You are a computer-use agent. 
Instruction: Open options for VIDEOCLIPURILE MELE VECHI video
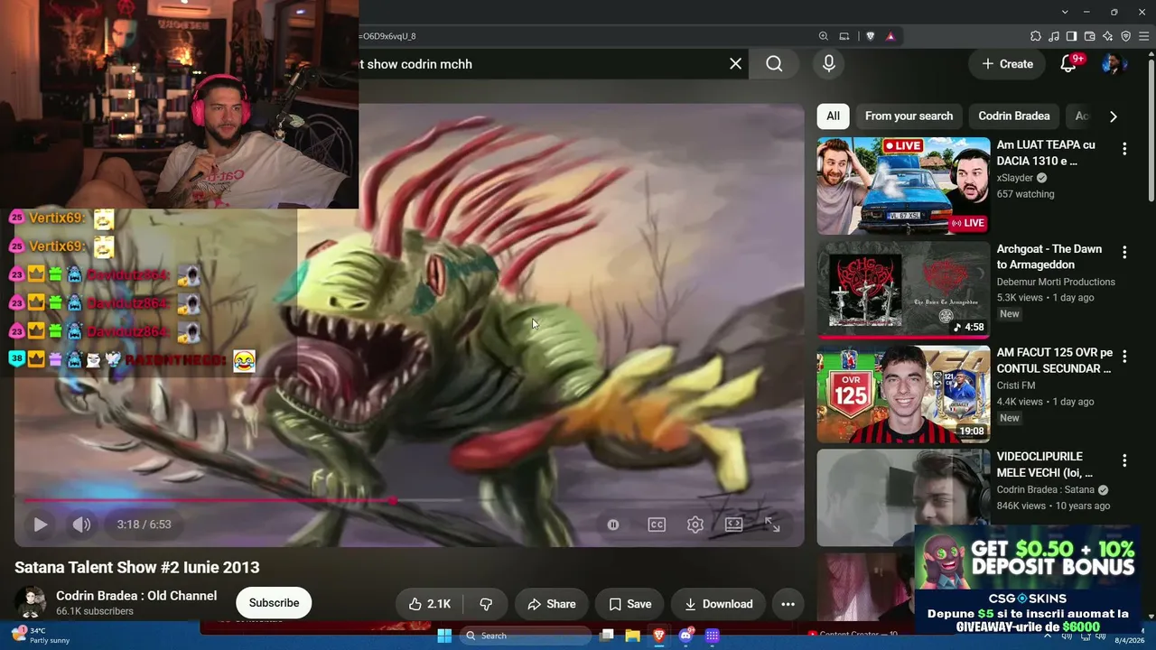click(1124, 460)
